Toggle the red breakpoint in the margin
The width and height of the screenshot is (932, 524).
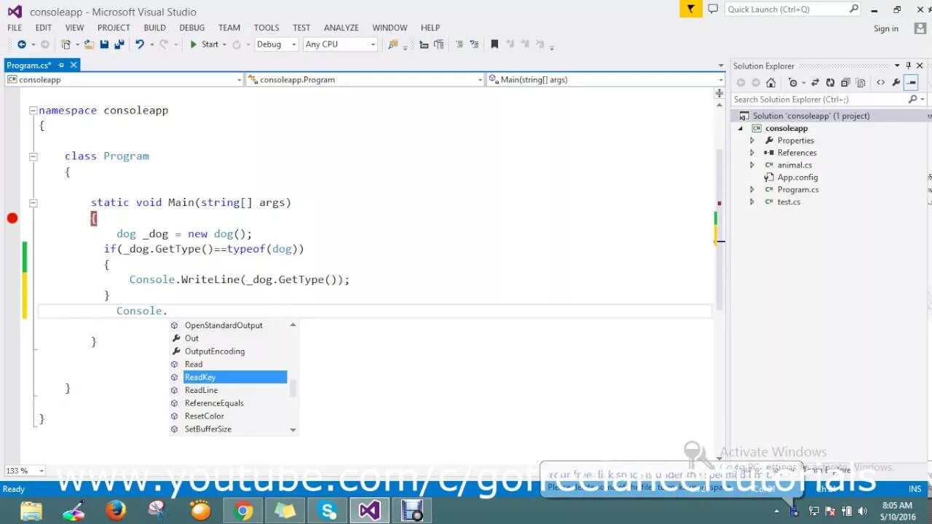[12, 218]
